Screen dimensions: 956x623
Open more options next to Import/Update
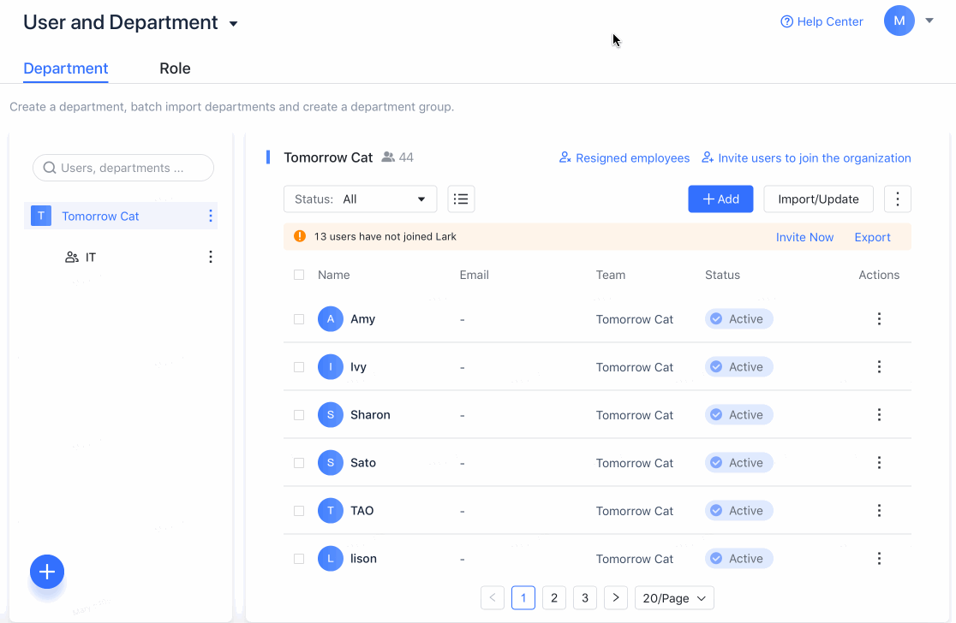(897, 199)
